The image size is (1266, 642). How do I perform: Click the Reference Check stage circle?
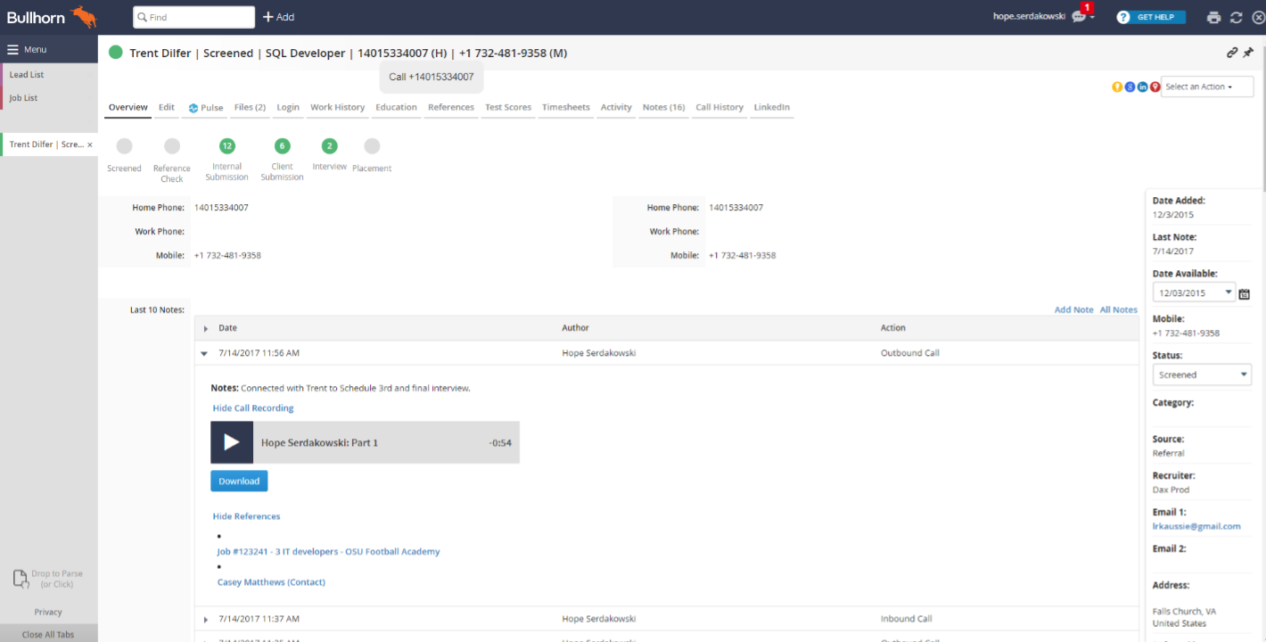[172, 146]
